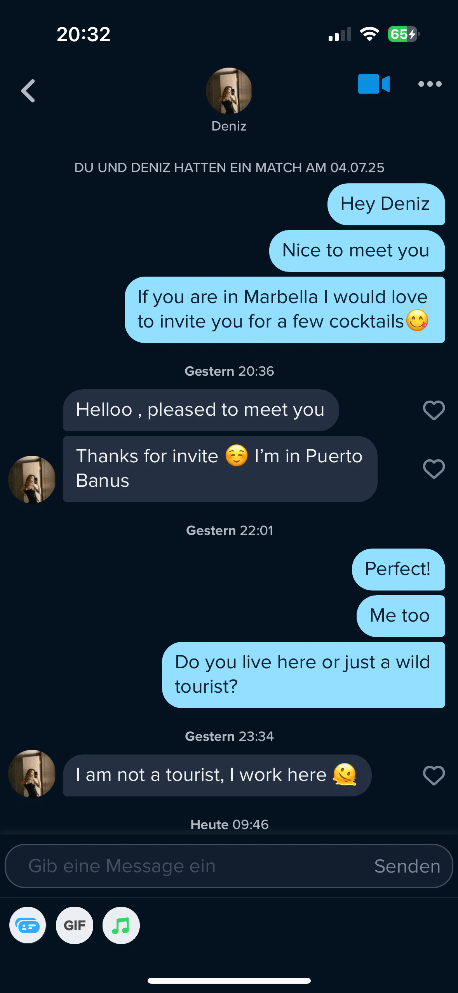Tap Deniz's avatar beside tourist reply
Viewport: 458px width, 993px height.
pos(32,773)
